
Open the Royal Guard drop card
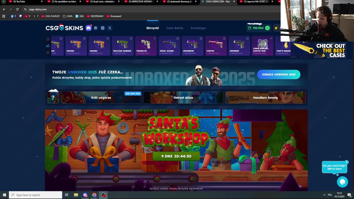pyautogui.click(x=169, y=46)
